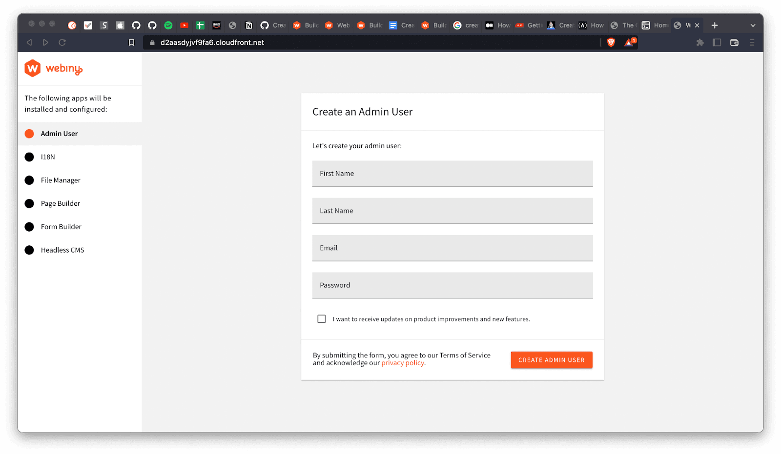Open the Brave Rewards triangle icon
The width and height of the screenshot is (781, 454).
pos(629,42)
